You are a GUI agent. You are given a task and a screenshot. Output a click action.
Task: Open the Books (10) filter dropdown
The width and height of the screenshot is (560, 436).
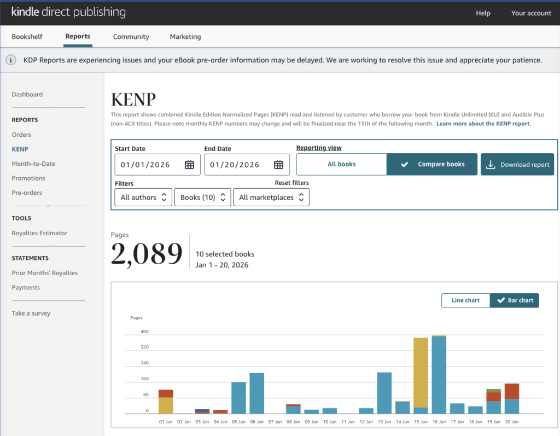(202, 197)
